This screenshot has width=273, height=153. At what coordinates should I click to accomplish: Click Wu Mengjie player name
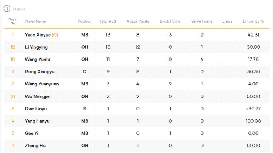point(37,96)
